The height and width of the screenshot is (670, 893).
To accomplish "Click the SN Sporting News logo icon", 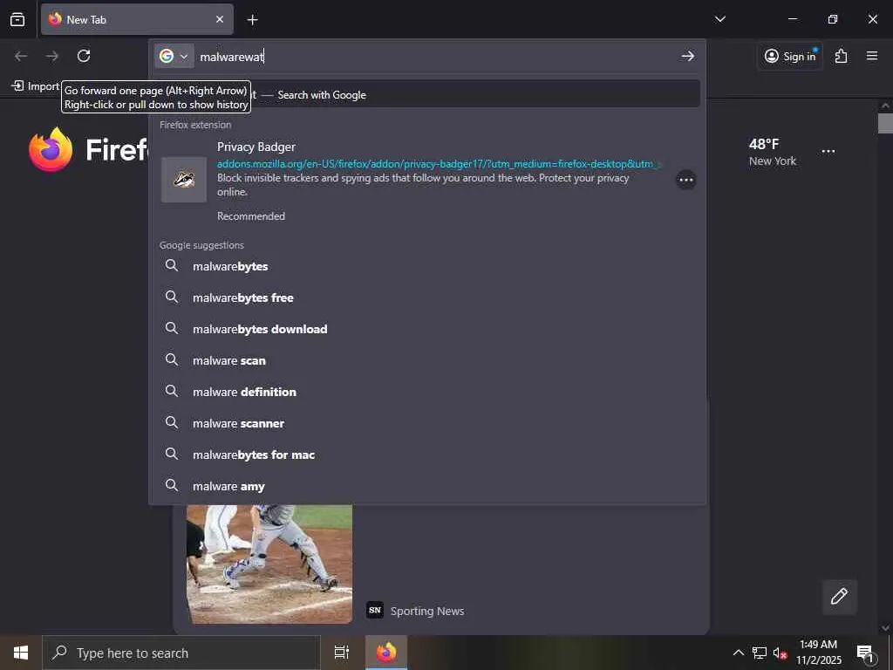I will pos(375,610).
